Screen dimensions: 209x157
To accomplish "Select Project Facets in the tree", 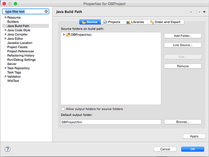I will coord(17,47).
